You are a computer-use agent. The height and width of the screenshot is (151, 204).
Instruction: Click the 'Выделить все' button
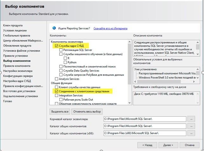pyautogui.click(x=60, y=112)
